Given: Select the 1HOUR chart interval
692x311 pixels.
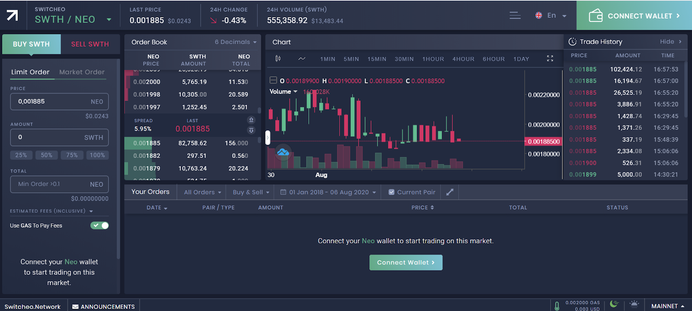Looking at the screenshot, I should point(433,59).
